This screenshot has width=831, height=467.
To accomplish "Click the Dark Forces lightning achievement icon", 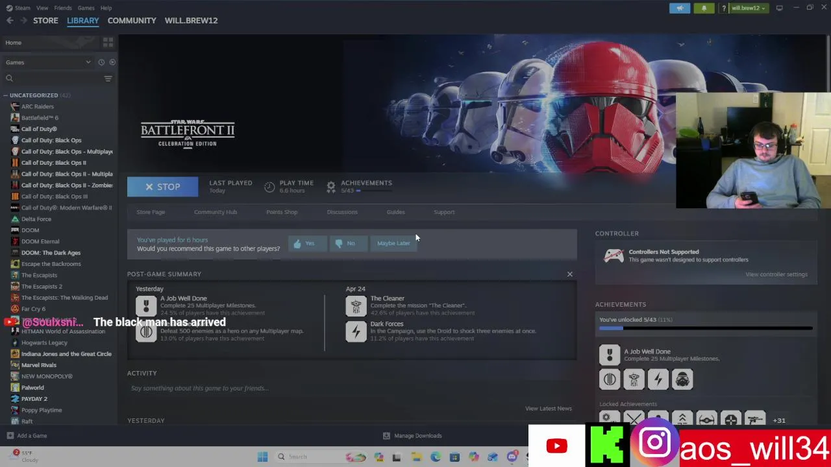I will pyautogui.click(x=356, y=331).
